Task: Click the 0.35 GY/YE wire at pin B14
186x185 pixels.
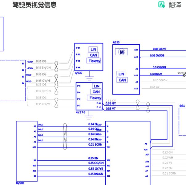Action: click(95, 169)
